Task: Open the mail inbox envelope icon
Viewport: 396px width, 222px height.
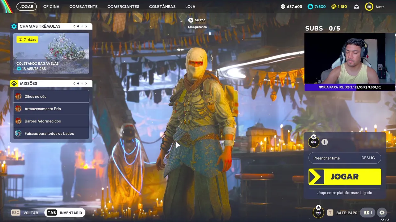Action: pos(356,6)
